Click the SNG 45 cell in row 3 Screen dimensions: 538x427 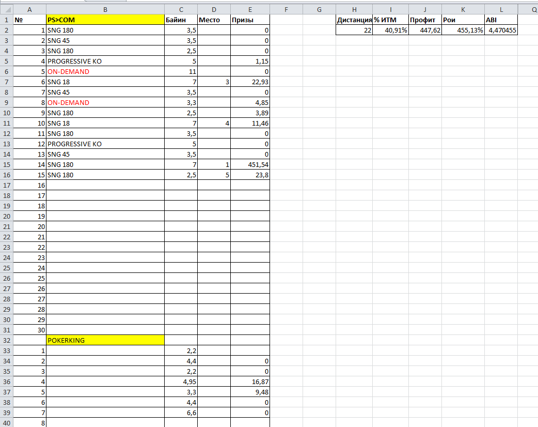pyautogui.click(x=105, y=40)
